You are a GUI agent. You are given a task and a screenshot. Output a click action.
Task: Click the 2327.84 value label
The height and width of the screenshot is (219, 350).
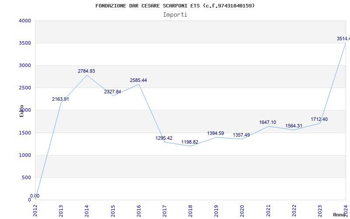click(112, 92)
